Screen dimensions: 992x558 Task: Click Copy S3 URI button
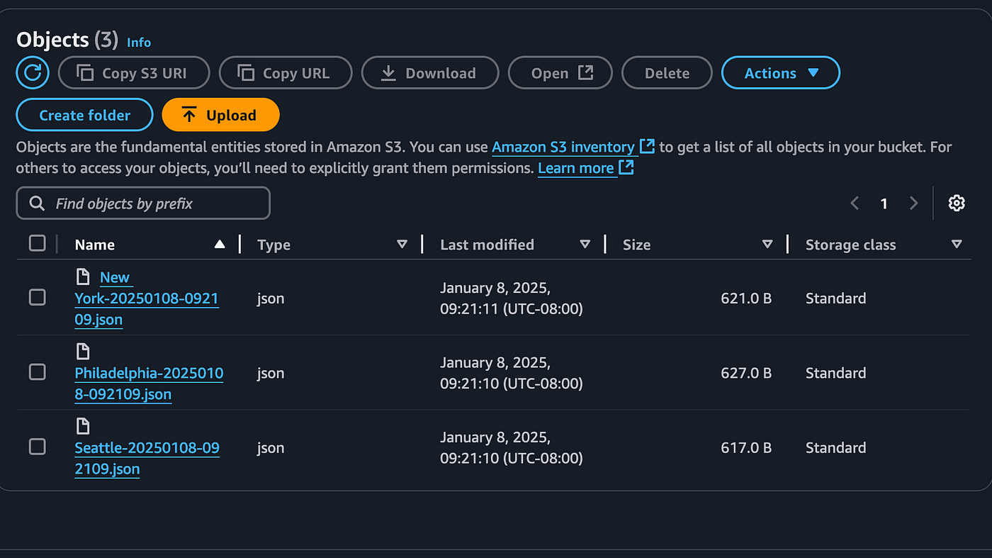134,73
